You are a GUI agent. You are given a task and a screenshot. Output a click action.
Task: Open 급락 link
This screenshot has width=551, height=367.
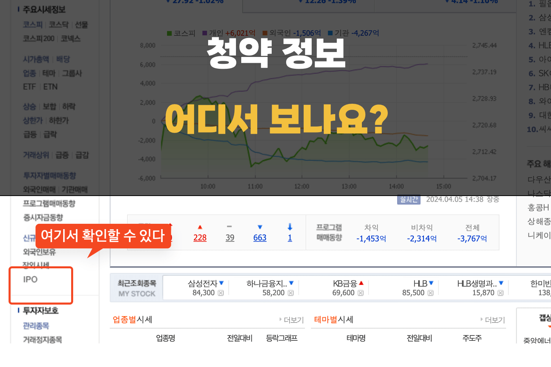50,134
